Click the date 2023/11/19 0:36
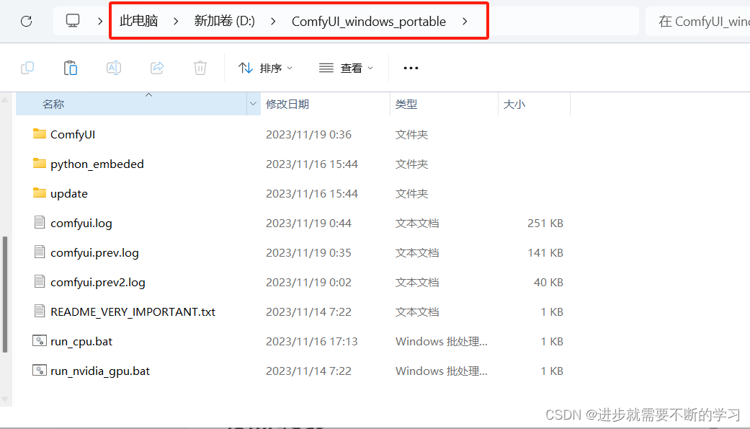750x429 pixels. [x=308, y=135]
